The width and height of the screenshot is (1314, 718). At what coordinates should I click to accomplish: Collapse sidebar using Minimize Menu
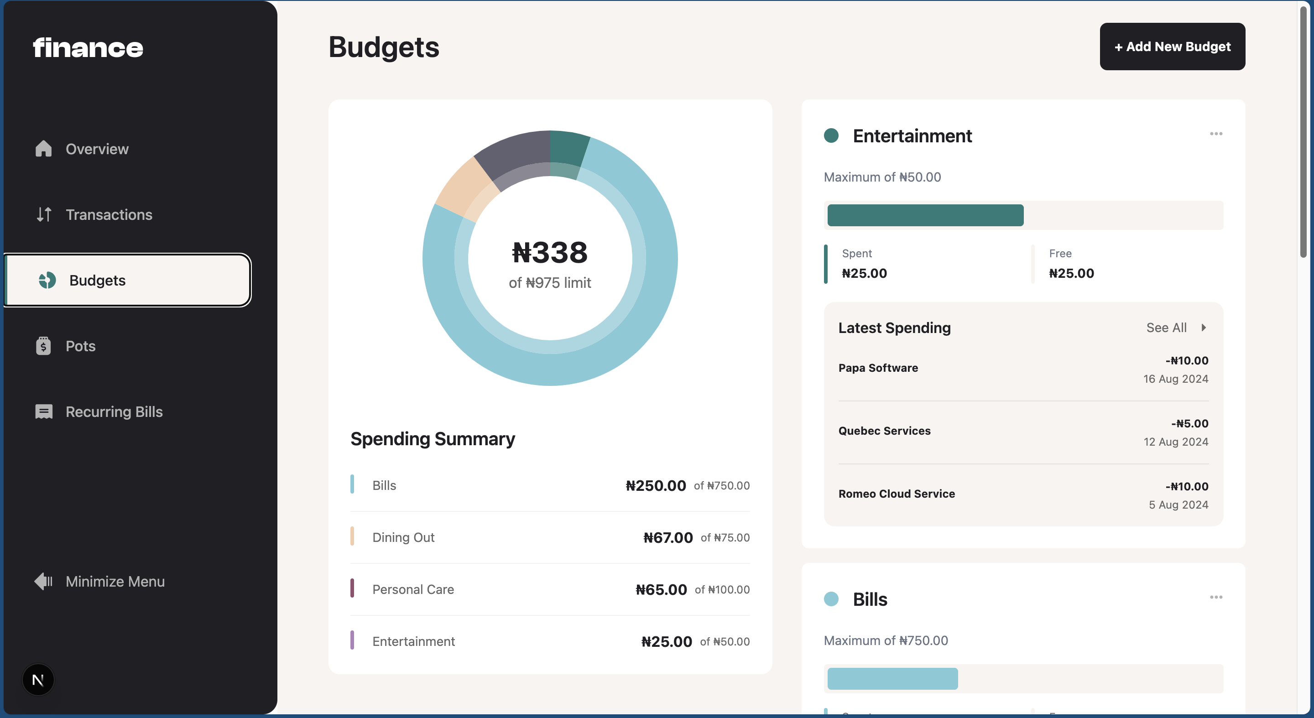(115, 581)
